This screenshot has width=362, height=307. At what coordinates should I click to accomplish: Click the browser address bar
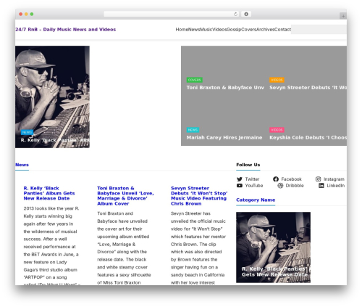(172, 14)
